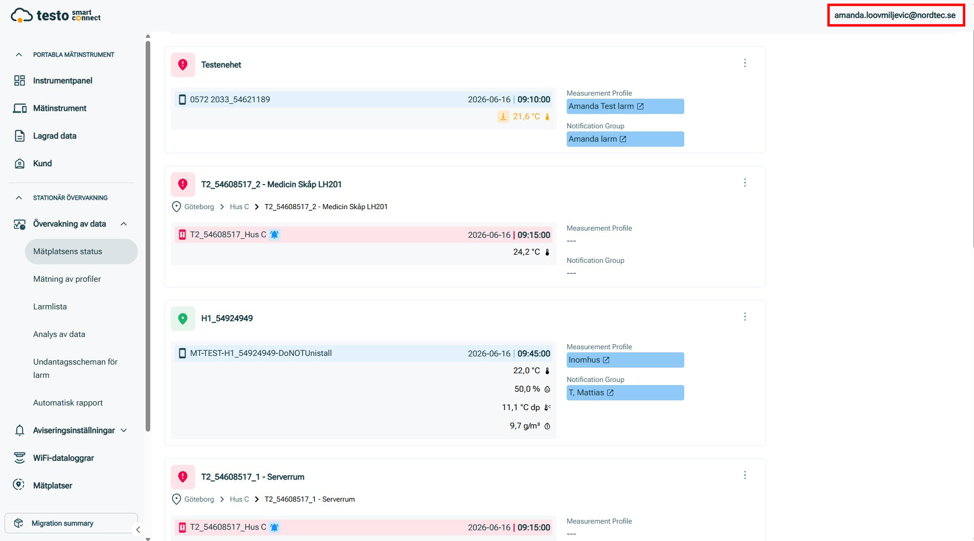Expand the Aviseringsinställningar menu
The width and height of the screenshot is (974, 541).
(x=124, y=431)
